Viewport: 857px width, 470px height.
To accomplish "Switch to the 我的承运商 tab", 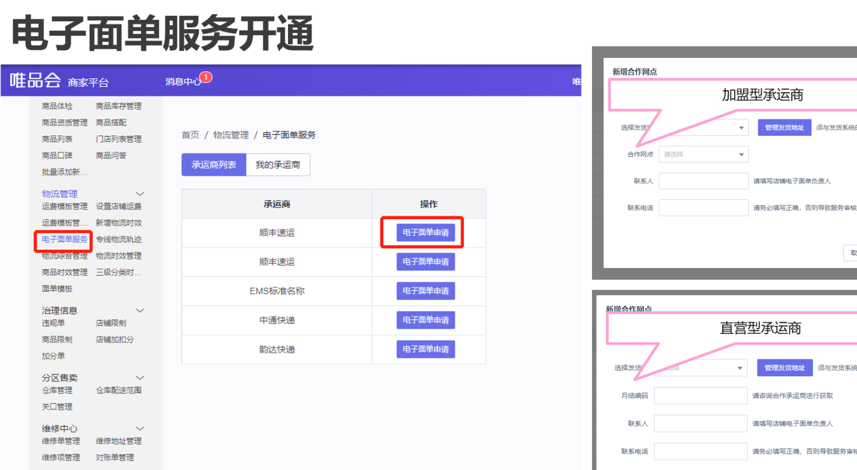I will pyautogui.click(x=278, y=165).
